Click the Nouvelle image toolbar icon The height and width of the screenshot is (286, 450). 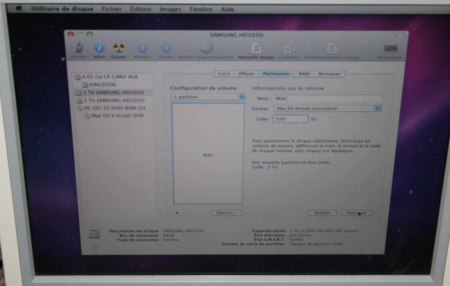point(256,48)
